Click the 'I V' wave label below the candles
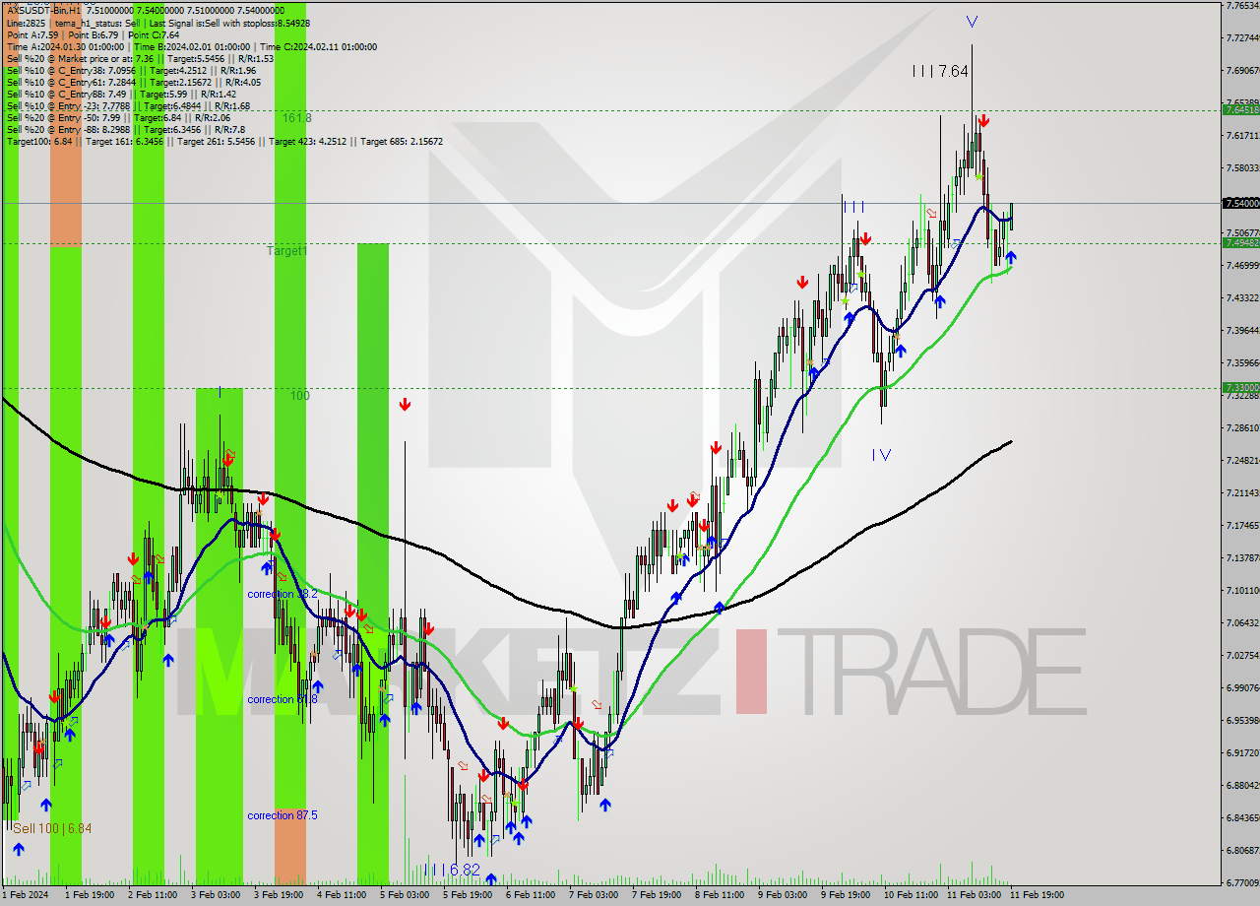The width and height of the screenshot is (1260, 906). (881, 454)
